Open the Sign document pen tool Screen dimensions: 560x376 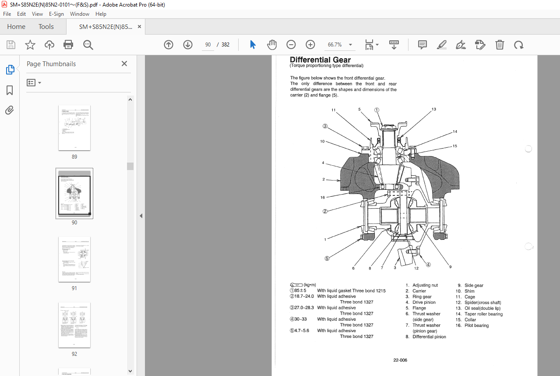(461, 45)
